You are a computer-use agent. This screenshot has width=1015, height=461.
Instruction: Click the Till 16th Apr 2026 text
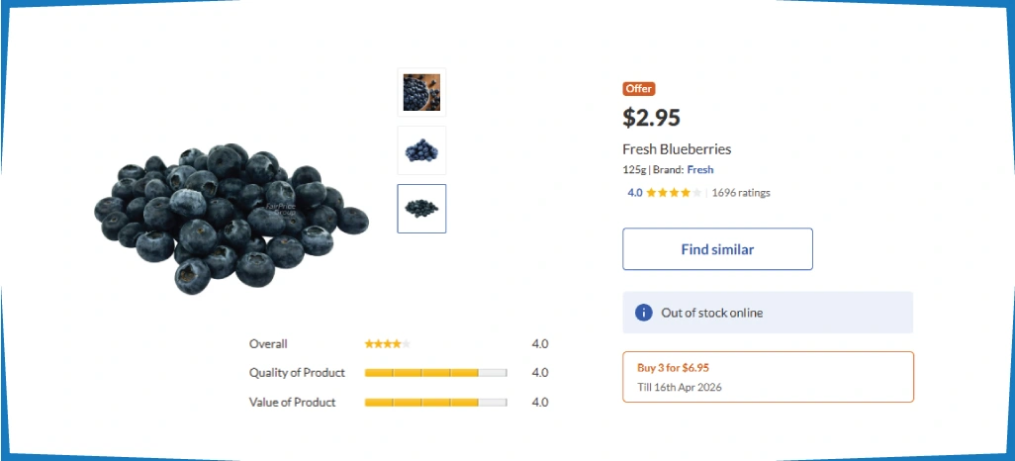(681, 387)
